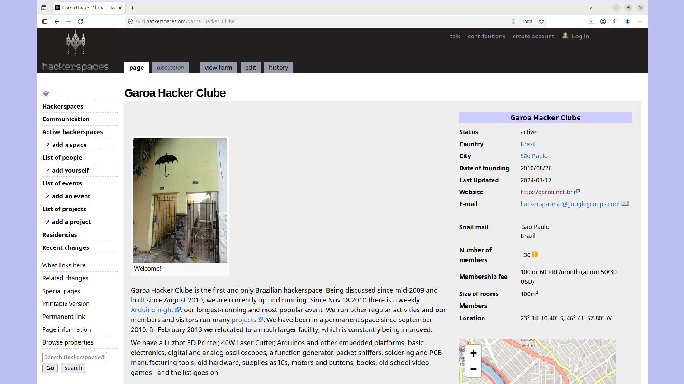Open the recent tabs icon left of the tab

point(44,8)
